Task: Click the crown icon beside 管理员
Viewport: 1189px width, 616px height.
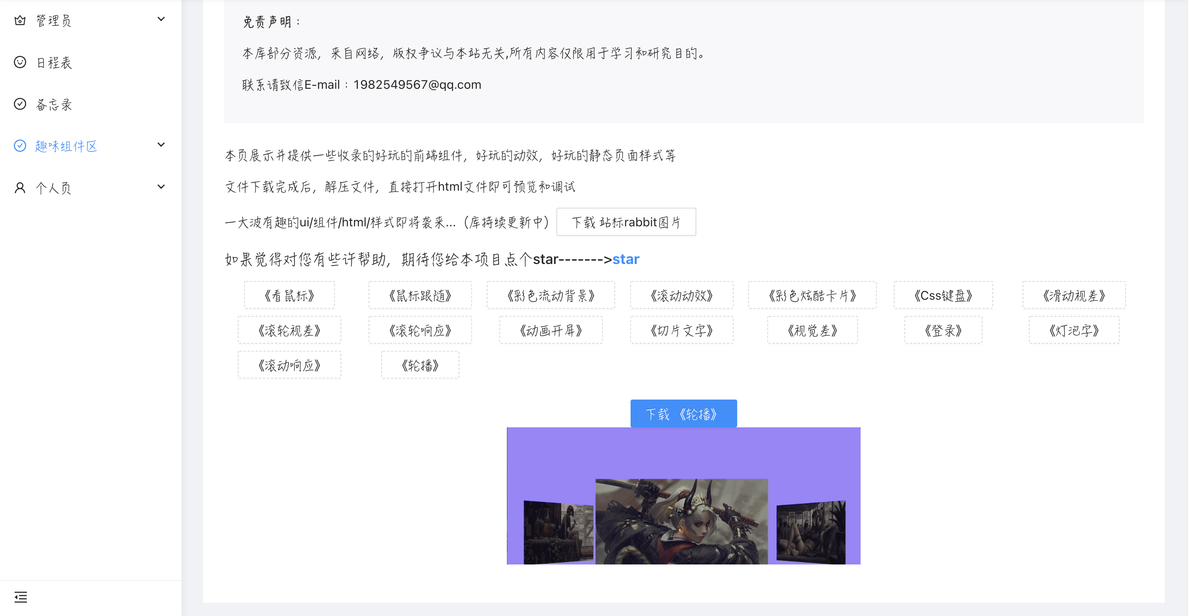Action: click(x=20, y=20)
